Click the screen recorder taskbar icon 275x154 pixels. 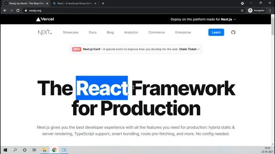click(64, 150)
